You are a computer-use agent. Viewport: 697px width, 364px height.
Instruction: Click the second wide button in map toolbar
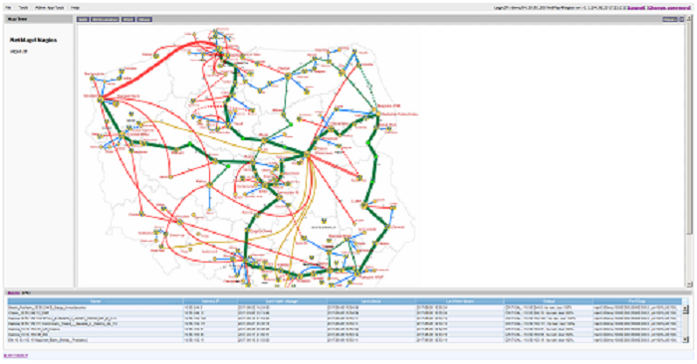point(105,20)
